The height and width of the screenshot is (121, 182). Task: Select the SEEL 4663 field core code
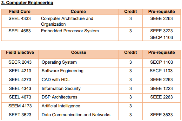click(x=20, y=31)
